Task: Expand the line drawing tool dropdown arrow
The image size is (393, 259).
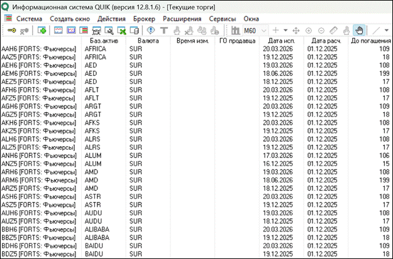Action: pos(385,30)
